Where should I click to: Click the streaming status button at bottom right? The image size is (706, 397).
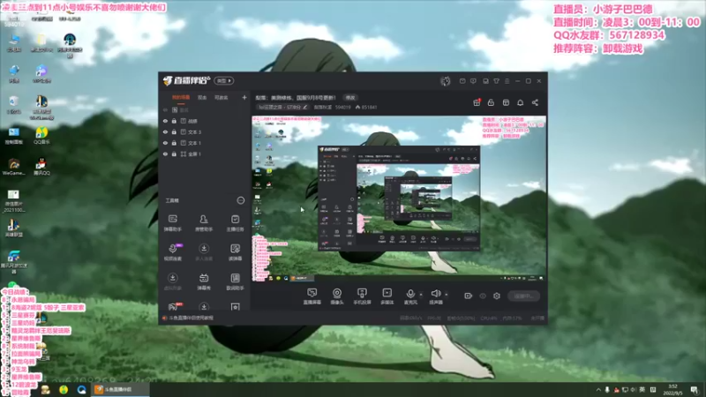[x=523, y=296]
